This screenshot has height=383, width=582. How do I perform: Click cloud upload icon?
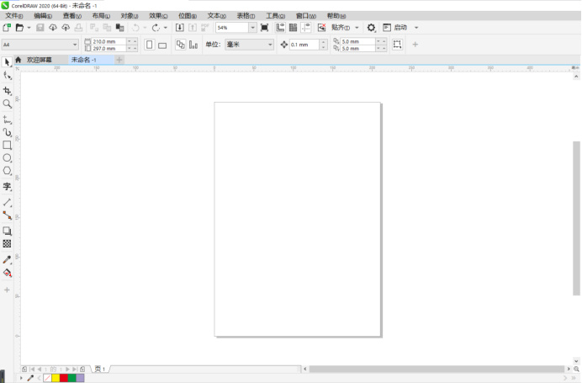coord(66,28)
